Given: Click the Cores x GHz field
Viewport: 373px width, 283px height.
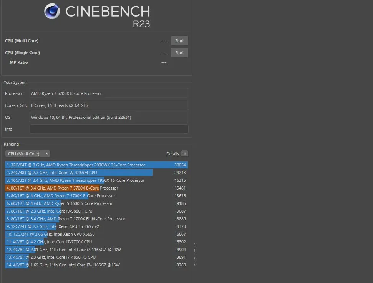Looking at the screenshot, I should click(109, 105).
